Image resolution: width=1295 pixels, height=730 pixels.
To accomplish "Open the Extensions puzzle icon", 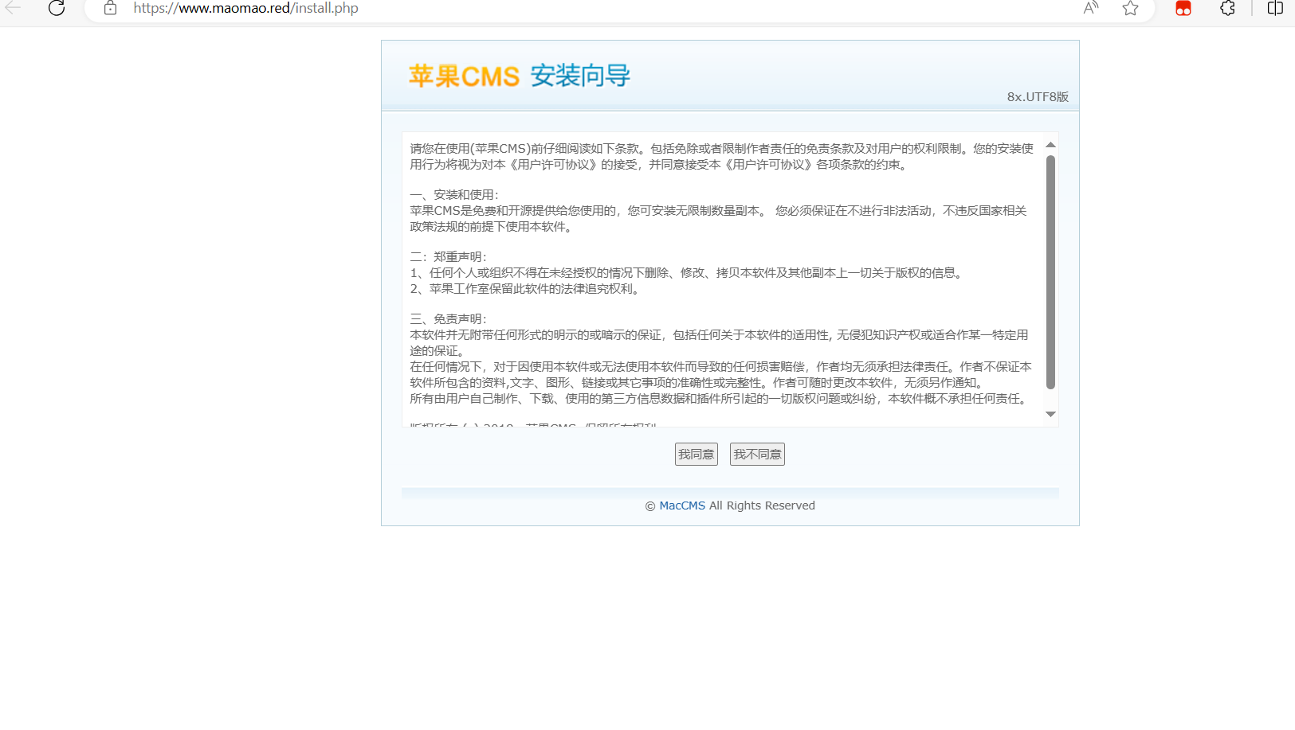I will (x=1227, y=8).
